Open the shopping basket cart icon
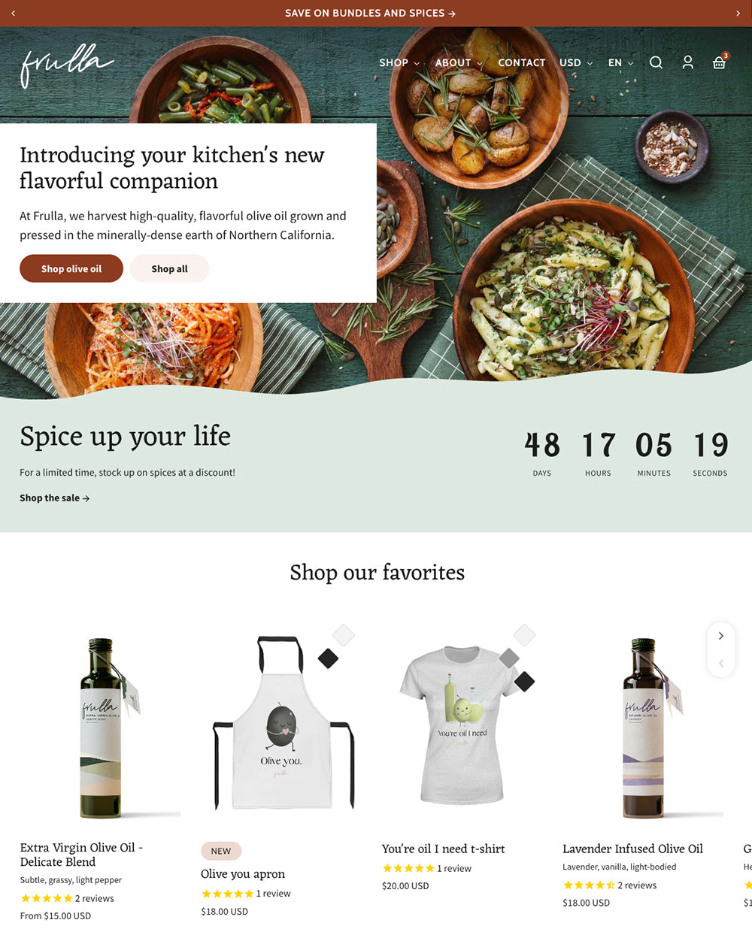This screenshot has height=938, width=752. click(720, 62)
